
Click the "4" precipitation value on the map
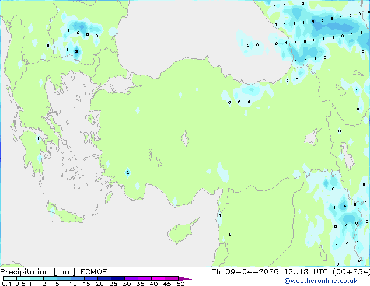(345, 207)
